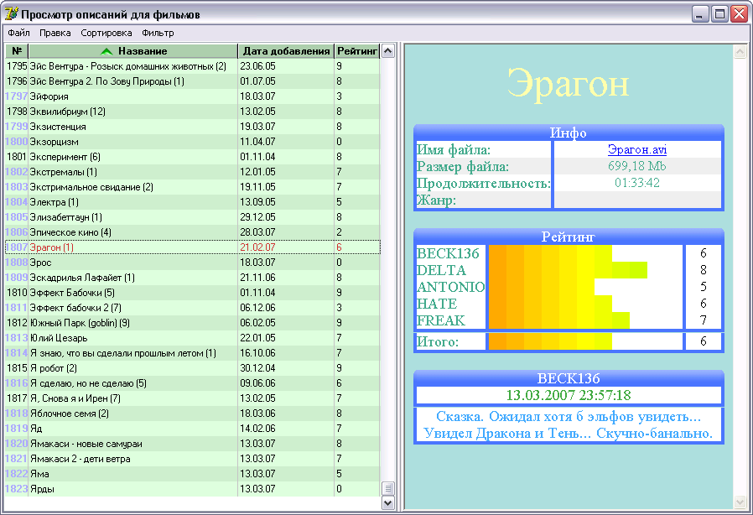This screenshot has height=515, width=753.
Task: Sort by Рейтинг column header
Action: [x=357, y=51]
